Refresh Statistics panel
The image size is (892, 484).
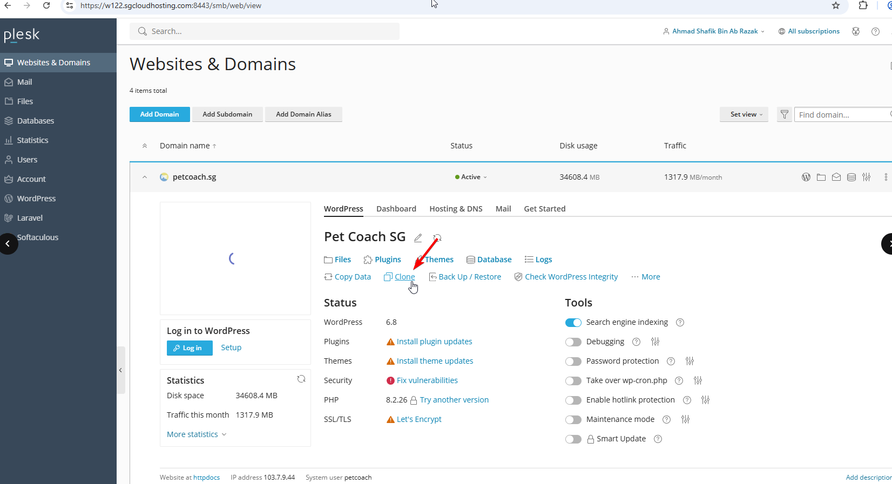coord(301,379)
